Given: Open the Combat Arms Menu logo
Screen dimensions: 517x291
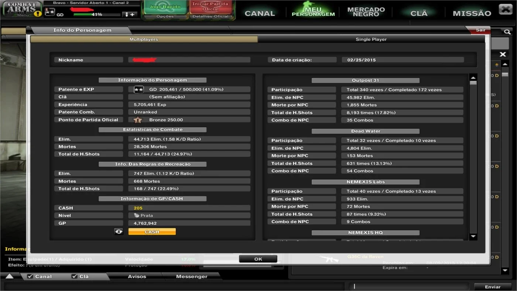Looking at the screenshot, I should pyautogui.click(x=22, y=9).
